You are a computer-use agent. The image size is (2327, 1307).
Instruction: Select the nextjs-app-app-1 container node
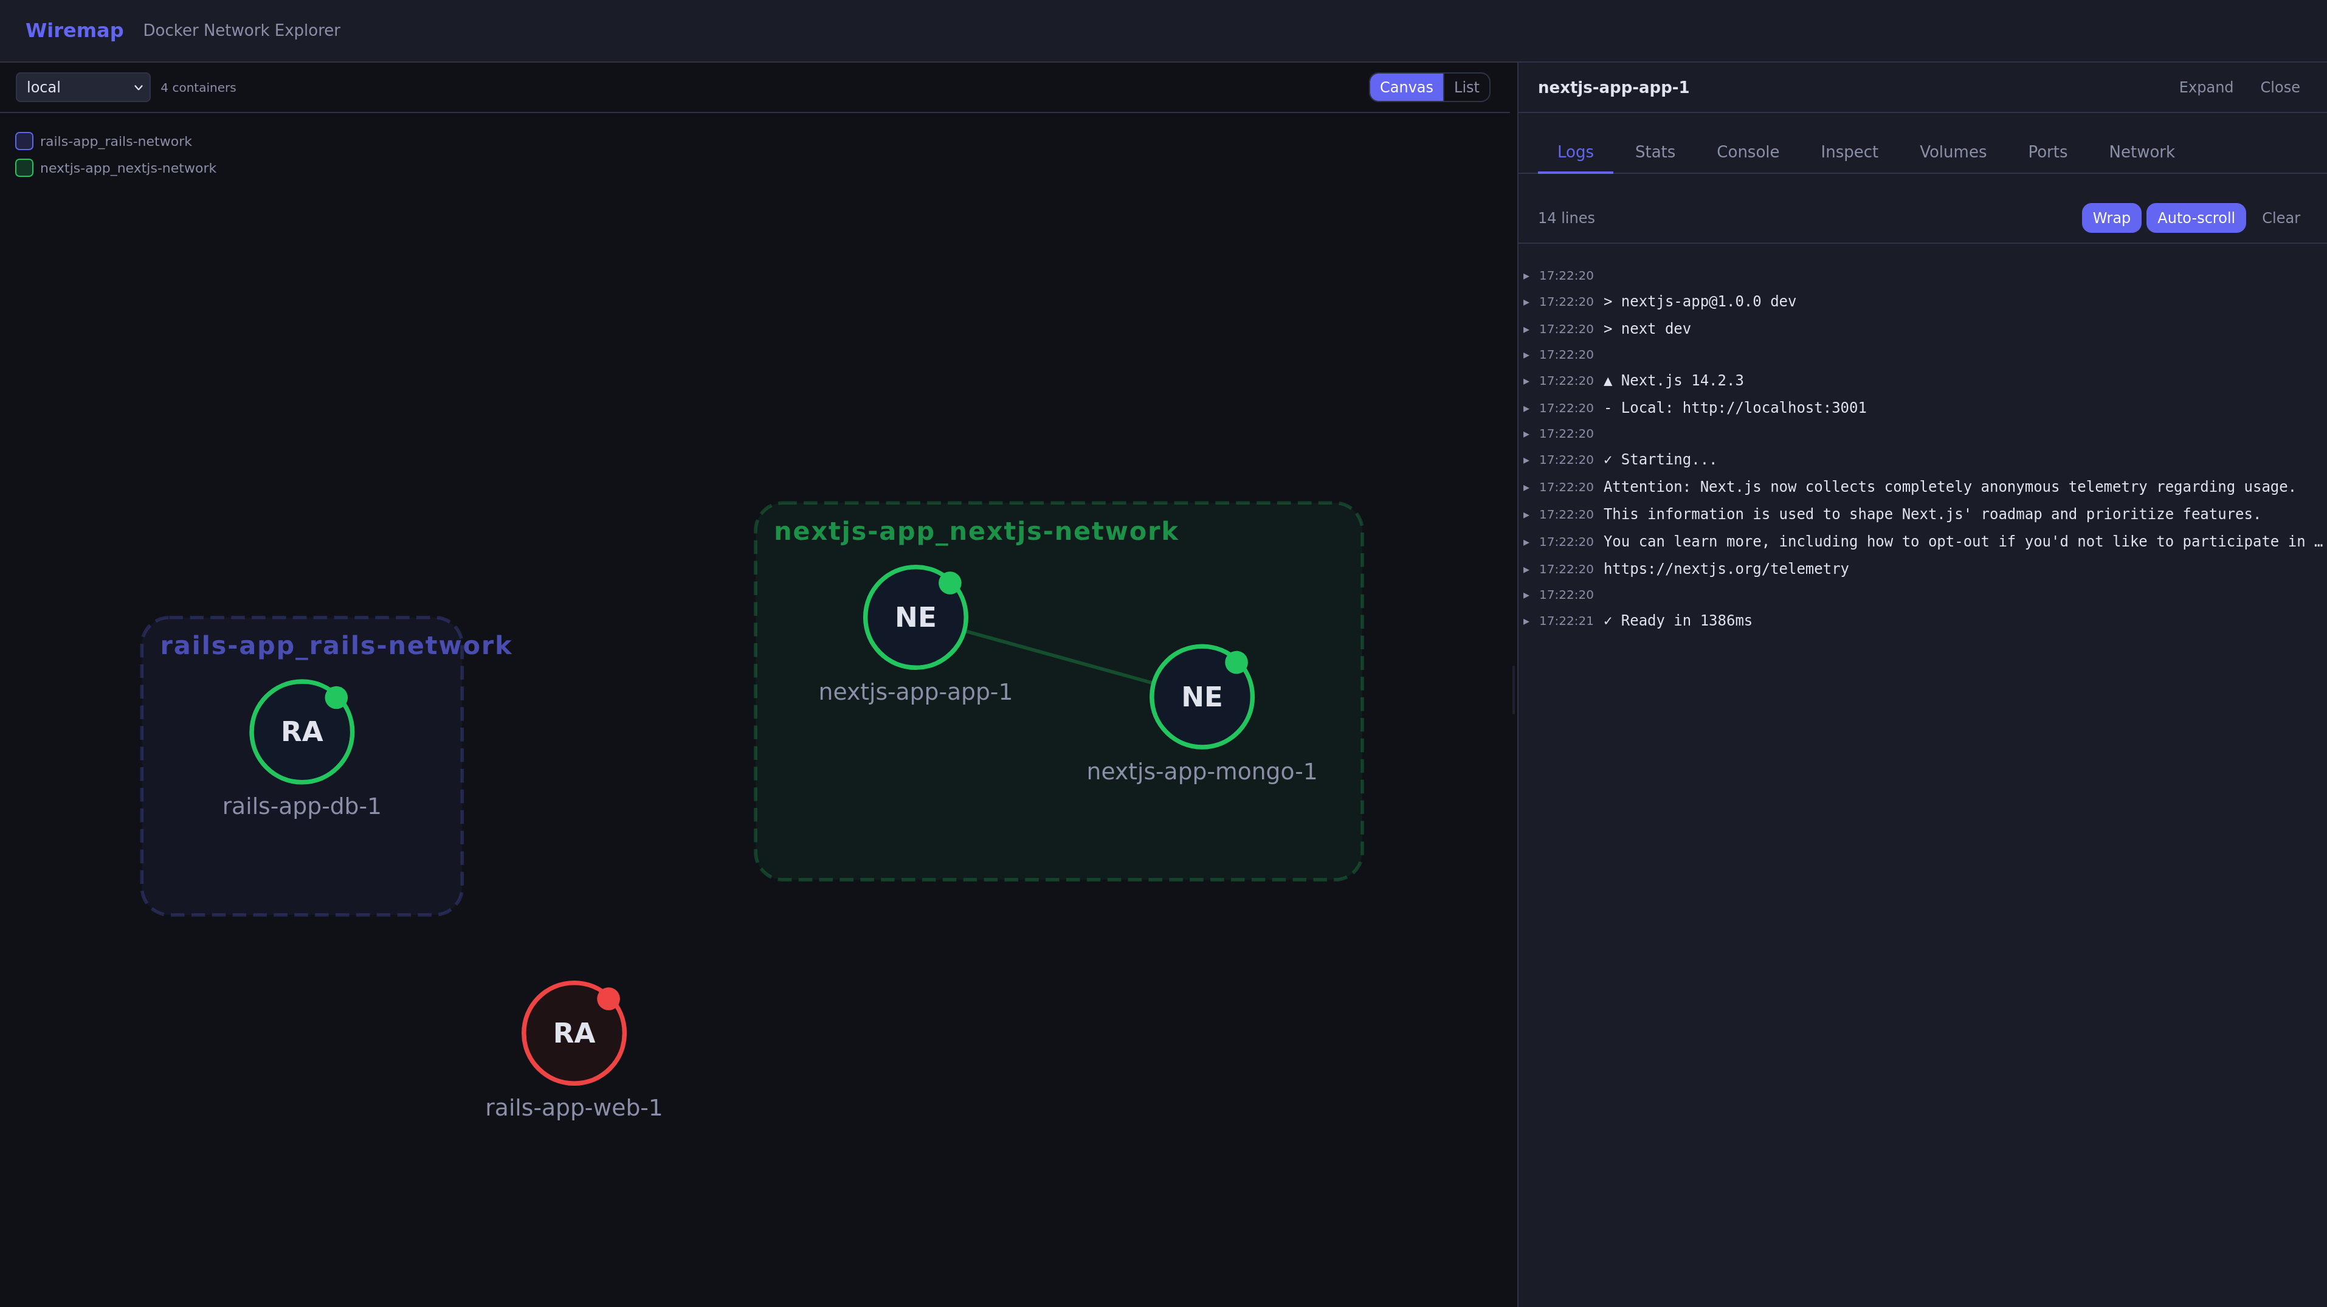coord(915,617)
